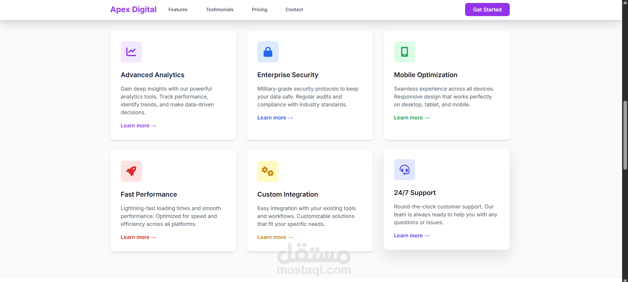The width and height of the screenshot is (628, 282).
Task: Follow Learn more under Fast Performance
Action: tap(138, 237)
